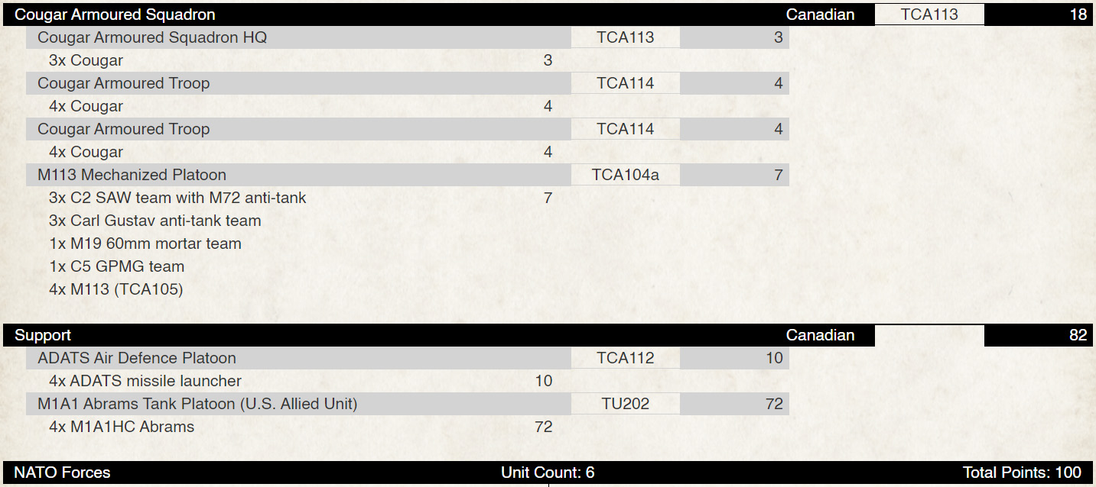Open the ADATS Air Defence Platoon row

tap(408, 358)
